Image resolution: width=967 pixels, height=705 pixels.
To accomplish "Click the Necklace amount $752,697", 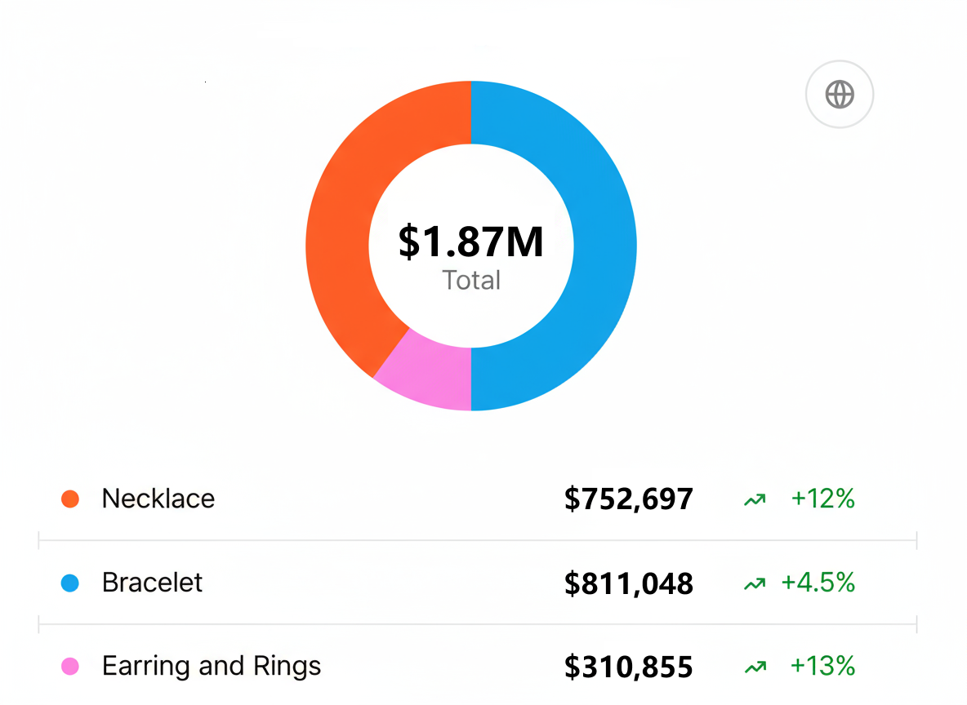I will (x=628, y=499).
